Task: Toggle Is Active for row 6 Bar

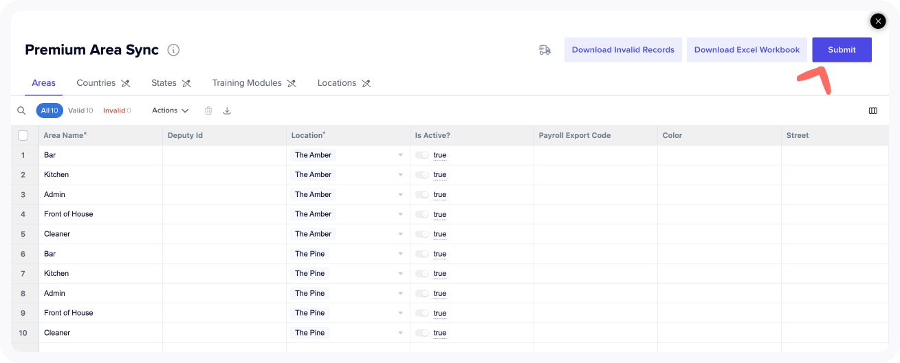Action: tap(421, 254)
